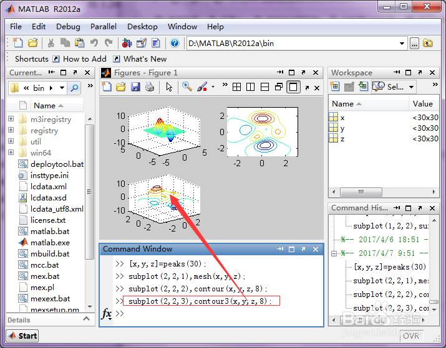Screen dimensions: 446x348
Task: Expand the Details panel chevron
Action: coord(87,319)
